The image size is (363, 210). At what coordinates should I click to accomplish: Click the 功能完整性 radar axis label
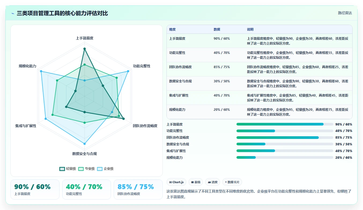pyautogui.click(x=142, y=66)
